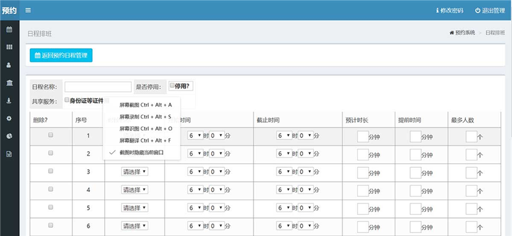Click the sequence number 4 cell

pyautogui.click(x=88, y=189)
